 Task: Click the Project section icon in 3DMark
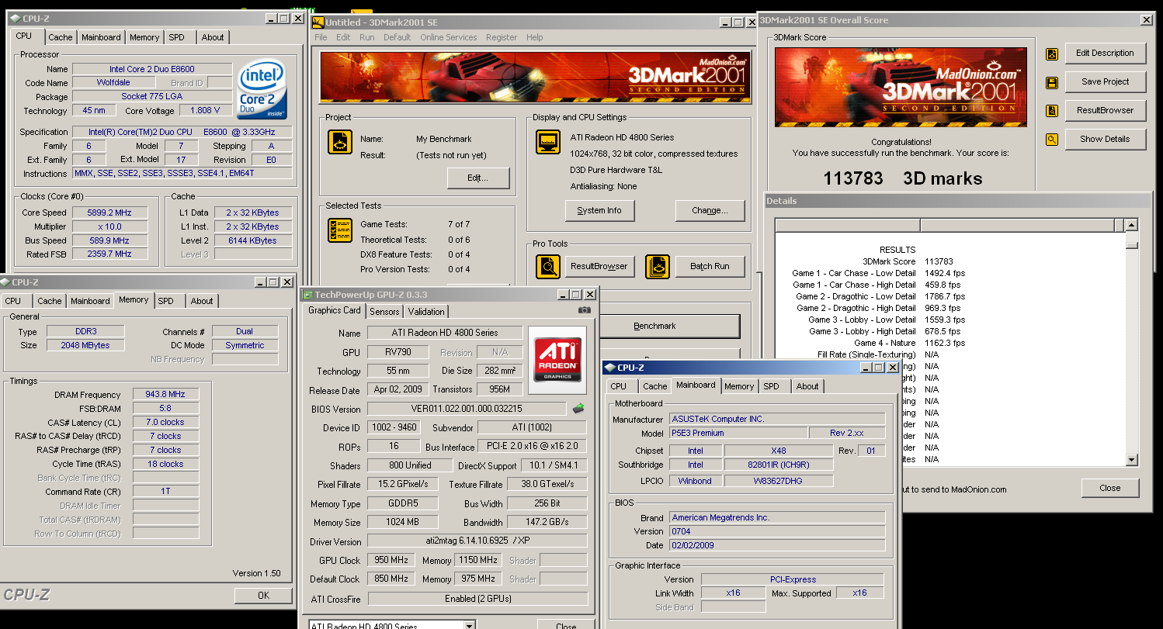coord(340,142)
